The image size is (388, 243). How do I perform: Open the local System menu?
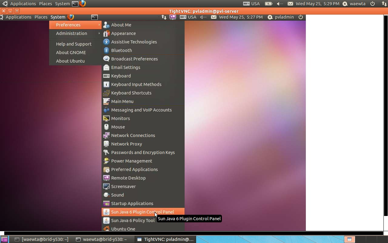coord(62,4)
